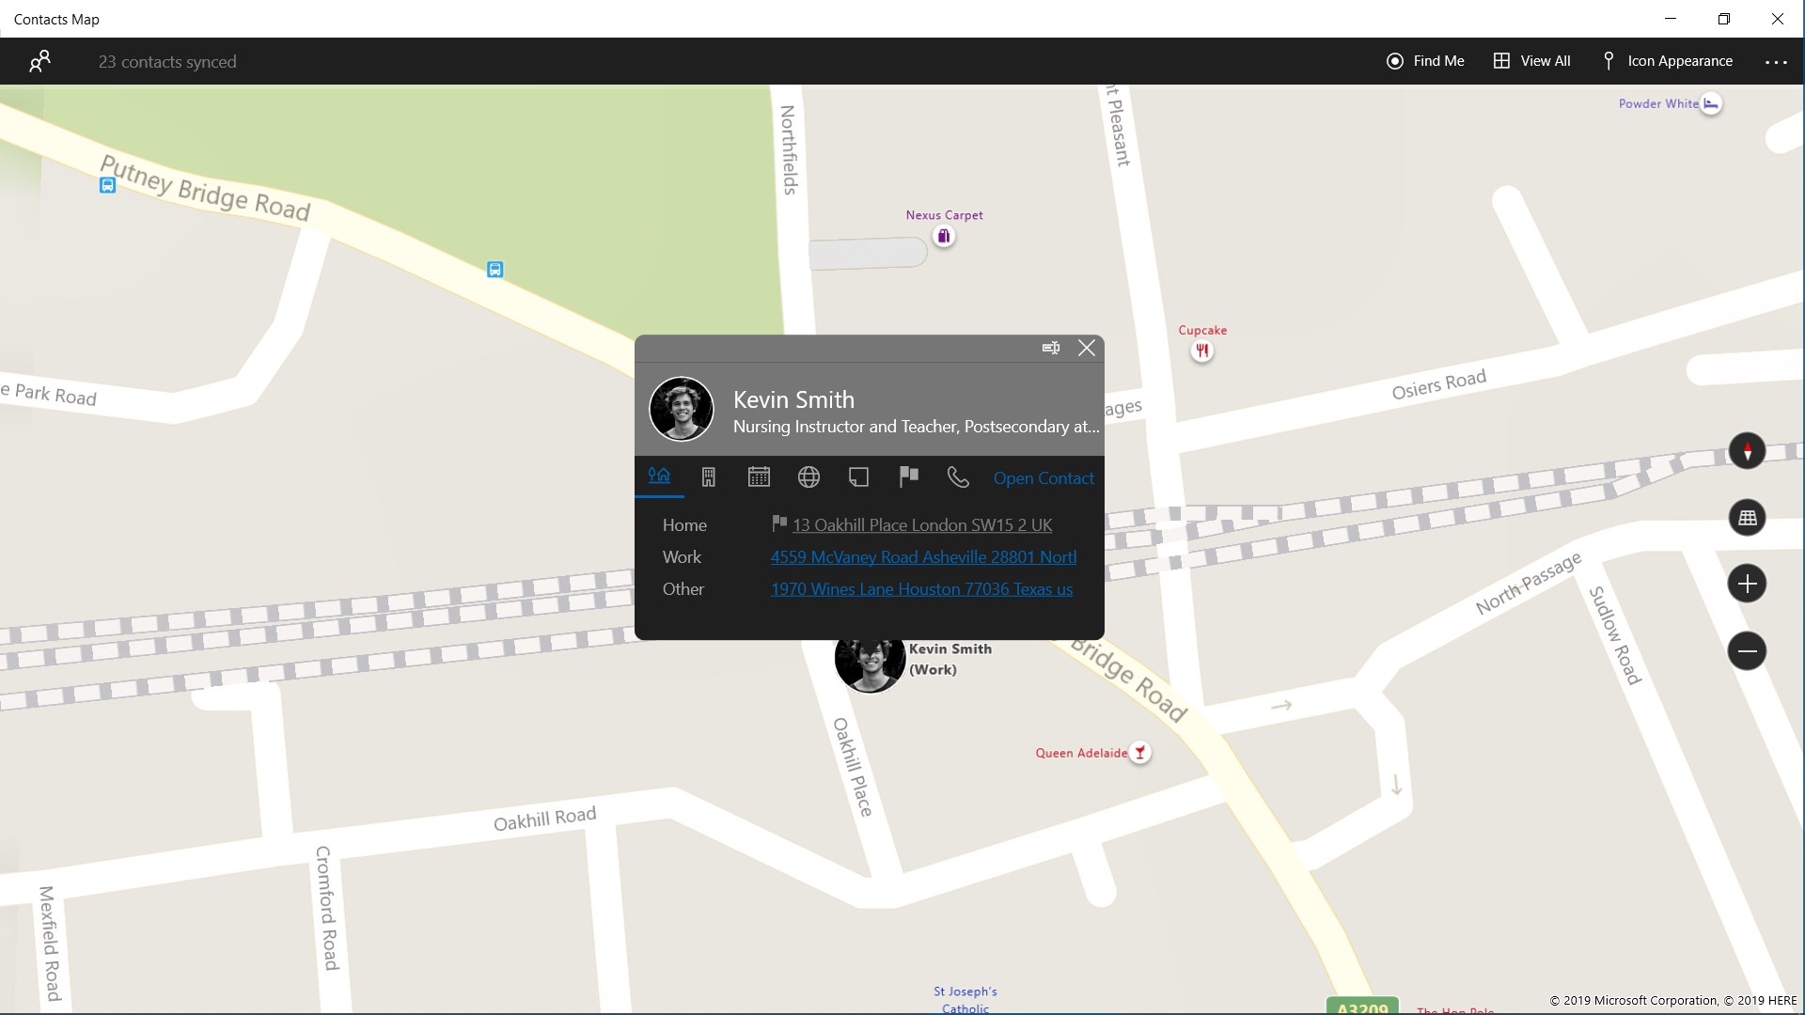Open the 4559 McVaney Road work address
This screenshot has width=1805, height=1015.
coord(923,557)
